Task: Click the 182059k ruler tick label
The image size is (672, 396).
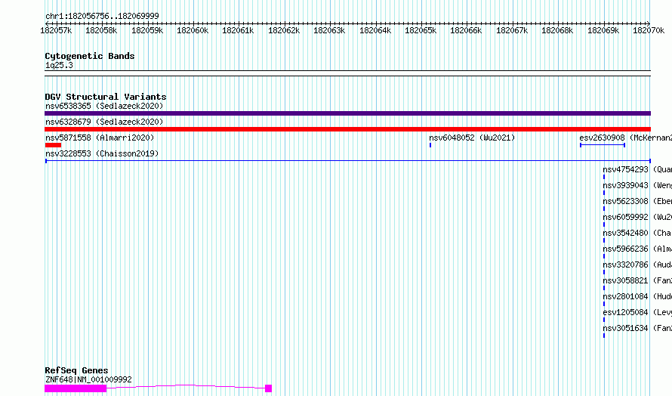Action: click(x=147, y=30)
